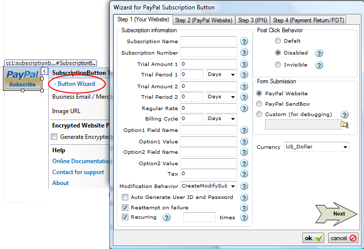The image size is (364, 249).
Task: Show help for Option2 Field Name
Action: [x=244, y=152]
